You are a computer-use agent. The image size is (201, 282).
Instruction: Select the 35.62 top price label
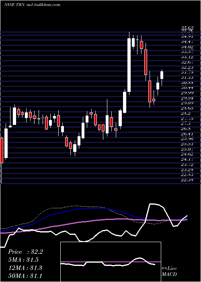pos(187,28)
